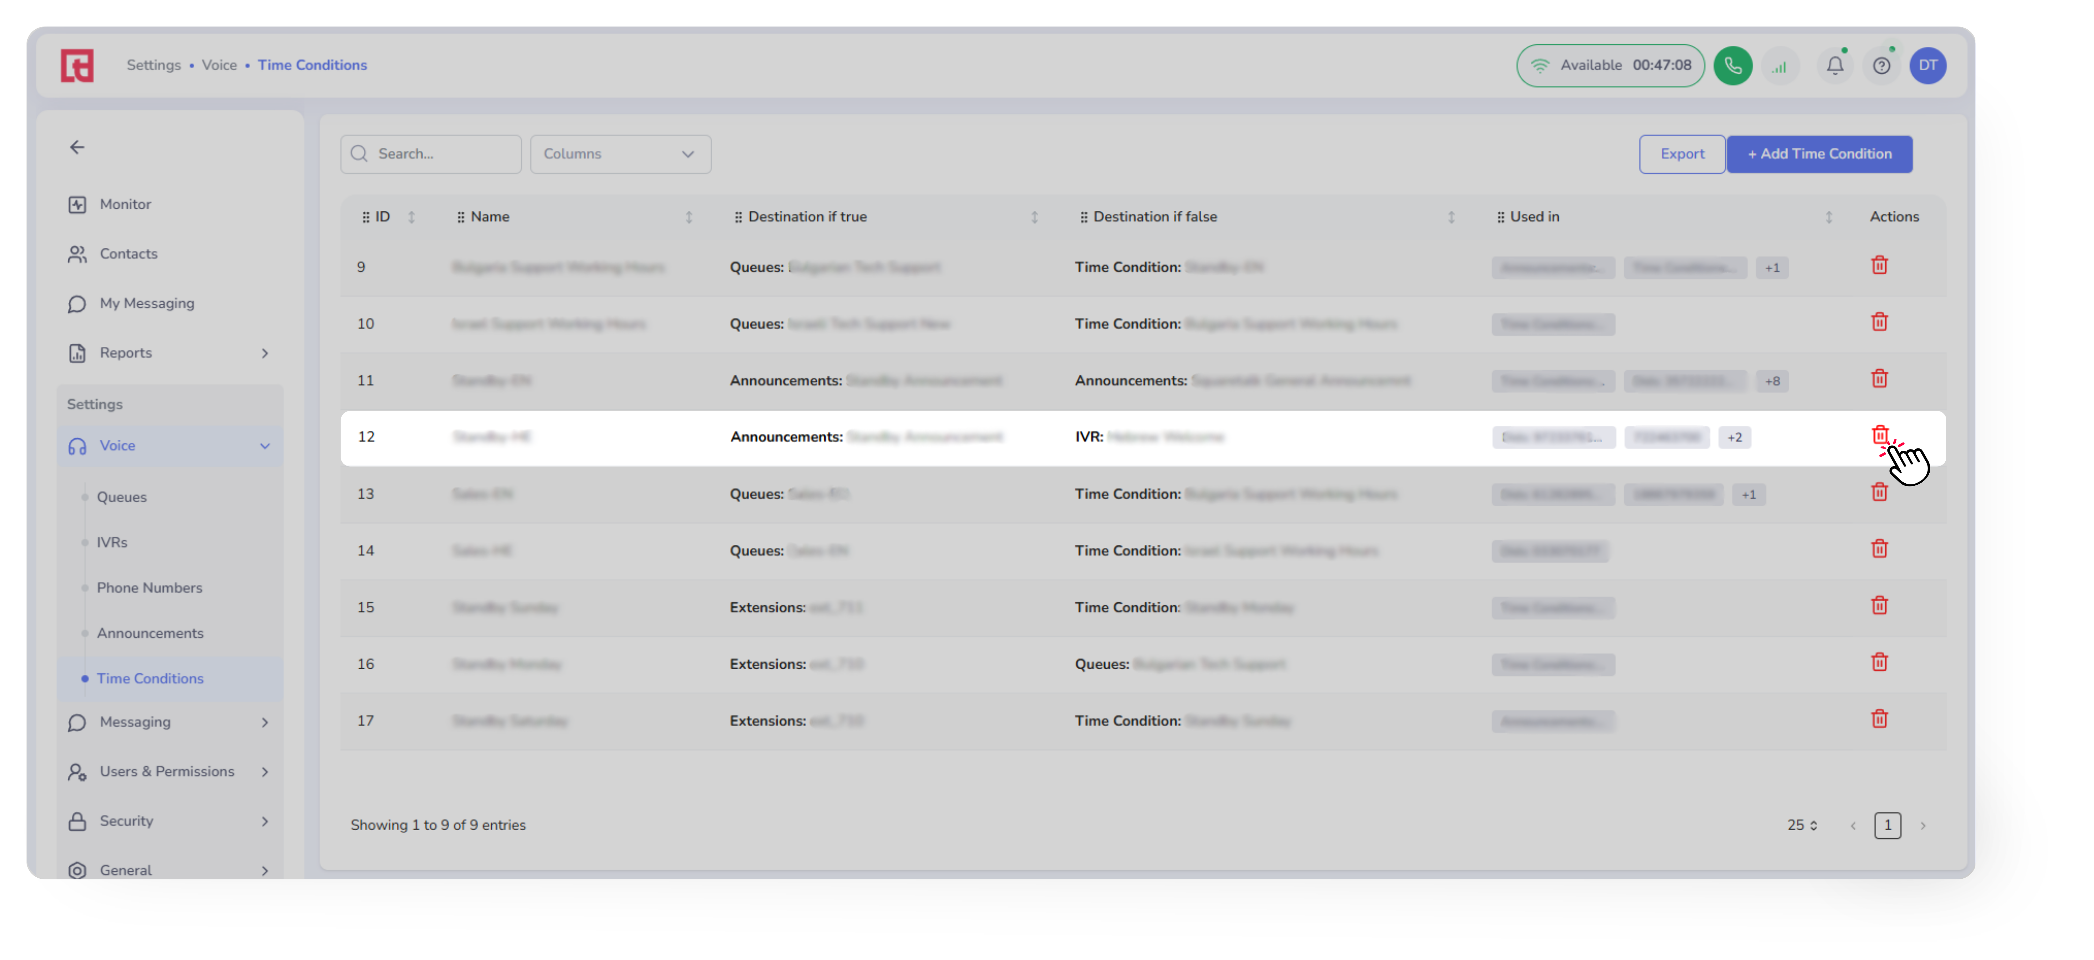This screenshot has width=2094, height=960.
Task: Click the back arrow in sidebar
Action: [77, 147]
